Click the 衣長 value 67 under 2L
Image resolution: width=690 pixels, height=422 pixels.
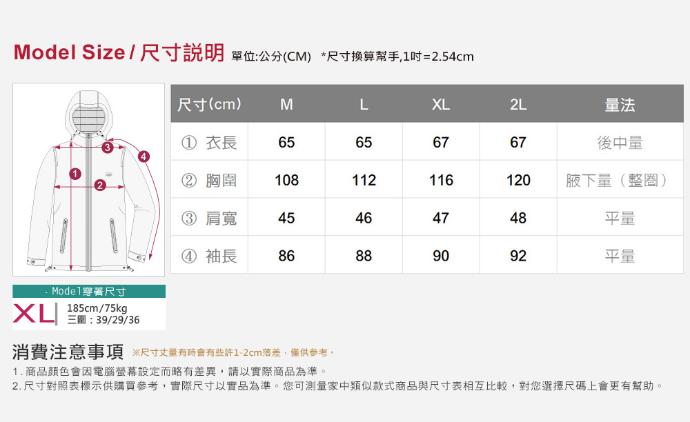click(518, 142)
